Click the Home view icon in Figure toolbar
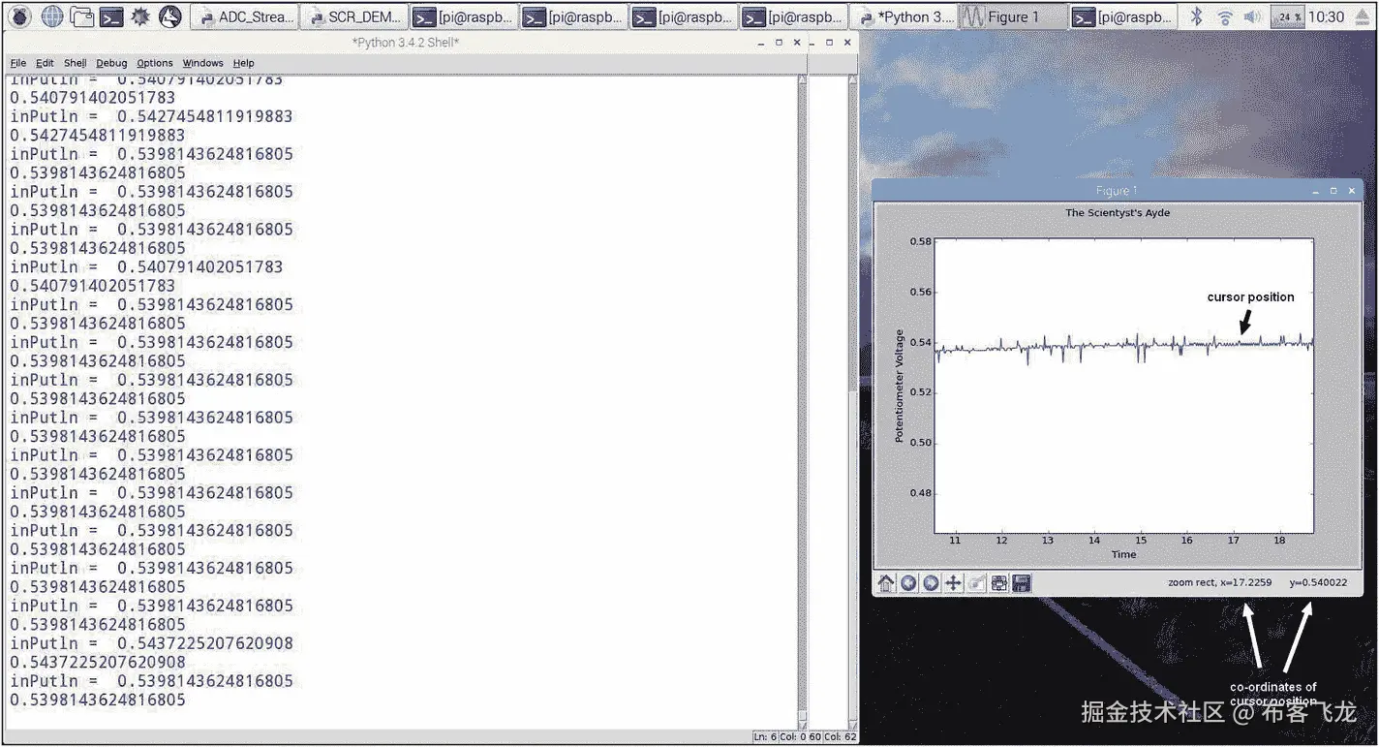1379x747 pixels. (886, 582)
